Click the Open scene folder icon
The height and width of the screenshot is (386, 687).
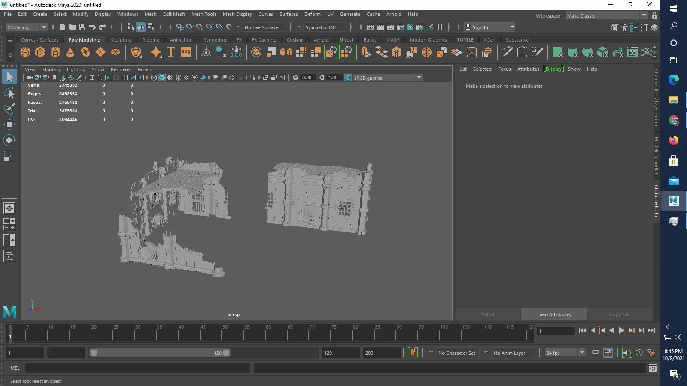tap(73, 27)
